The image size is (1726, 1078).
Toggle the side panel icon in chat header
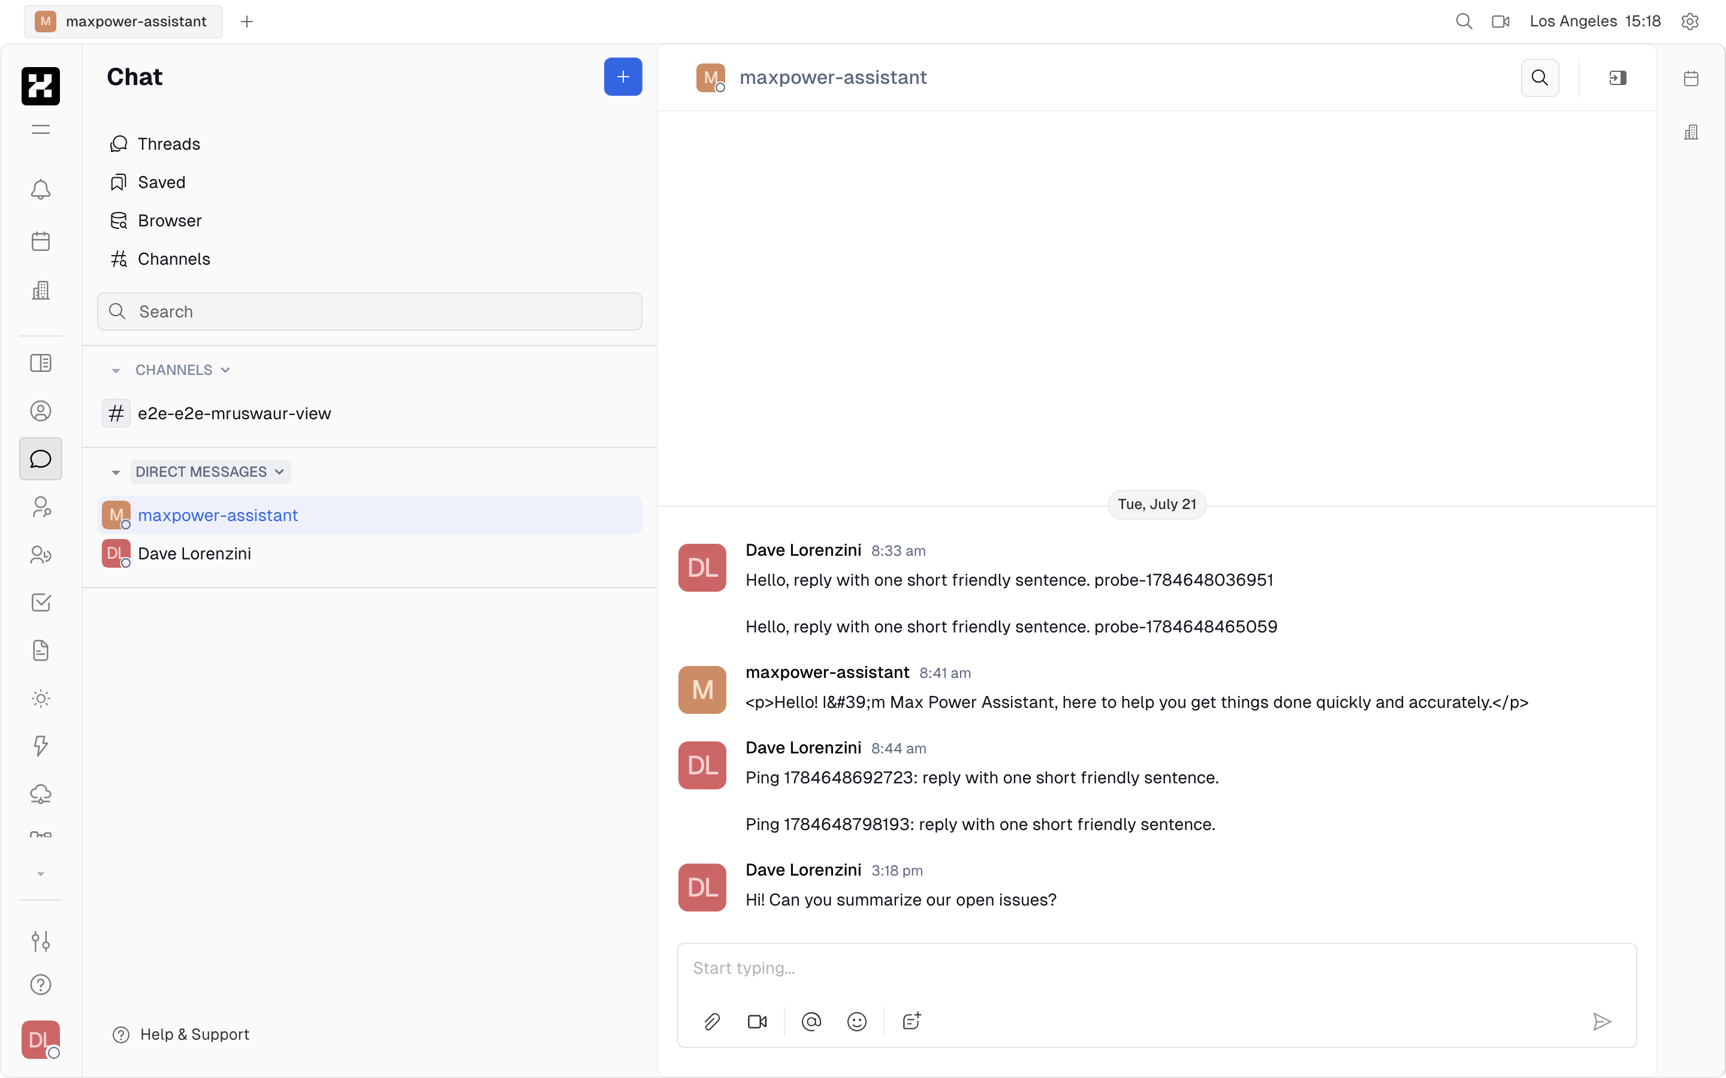click(x=1618, y=77)
